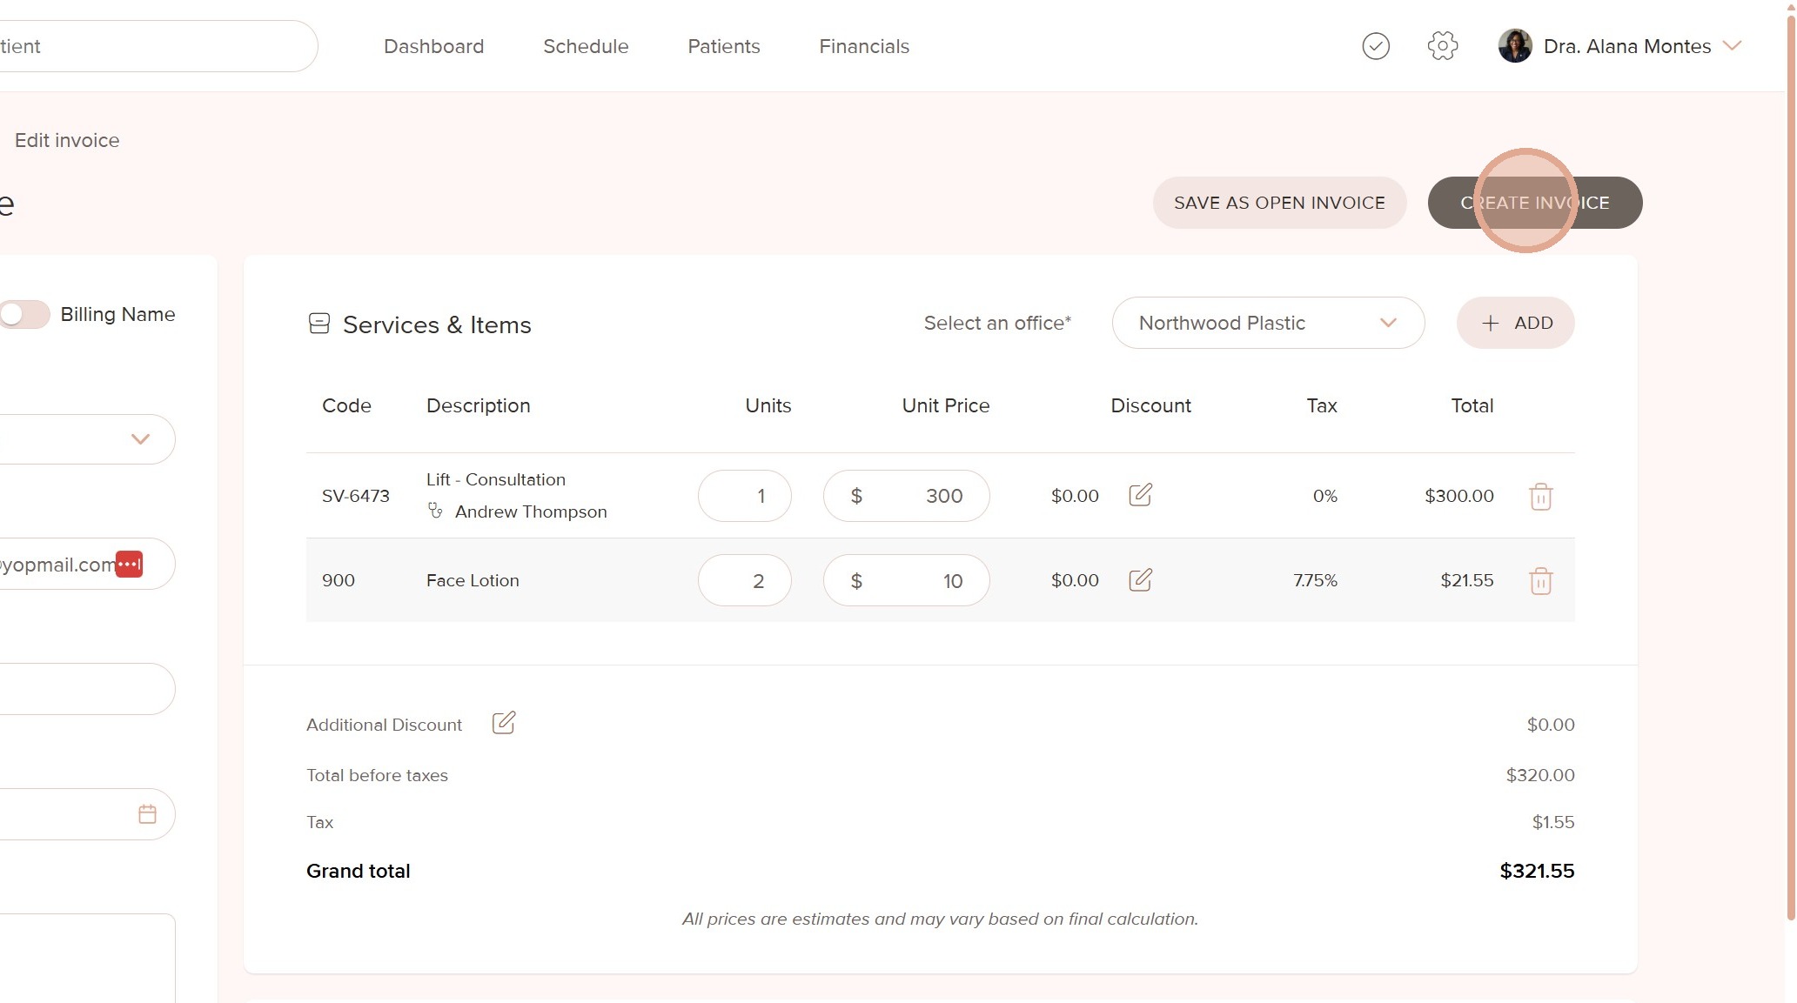The image size is (1797, 1003).
Task: Click the checkmark tasks icon
Action: coord(1375,46)
